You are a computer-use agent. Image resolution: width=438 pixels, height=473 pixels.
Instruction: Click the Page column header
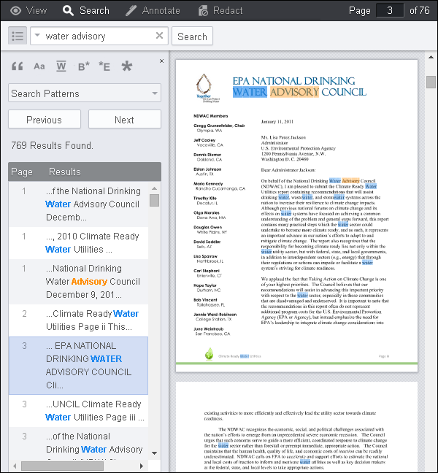[22, 172]
